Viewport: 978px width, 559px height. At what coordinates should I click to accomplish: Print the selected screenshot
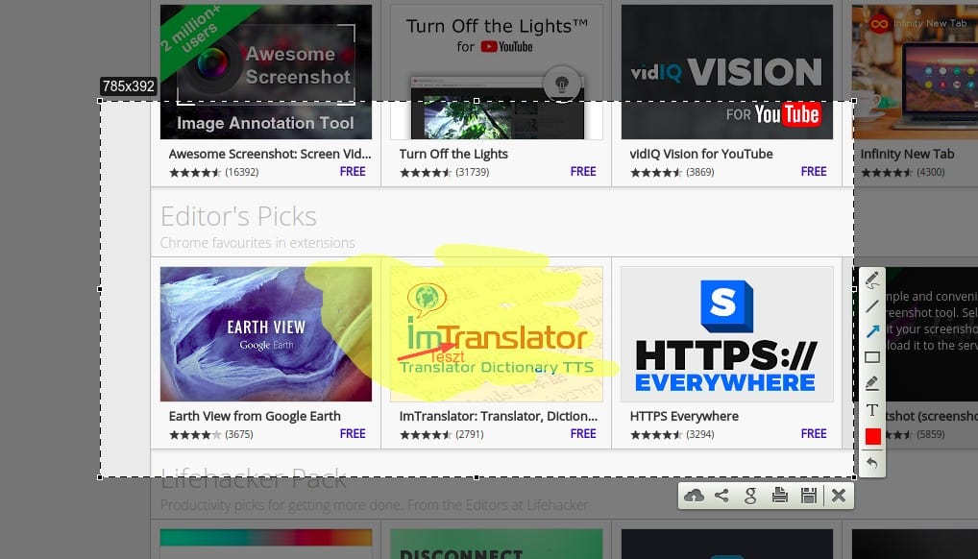coord(780,496)
